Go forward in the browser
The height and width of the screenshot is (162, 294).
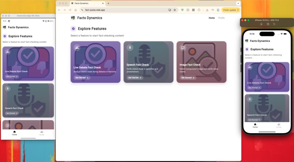pyautogui.click(x=65, y=10)
